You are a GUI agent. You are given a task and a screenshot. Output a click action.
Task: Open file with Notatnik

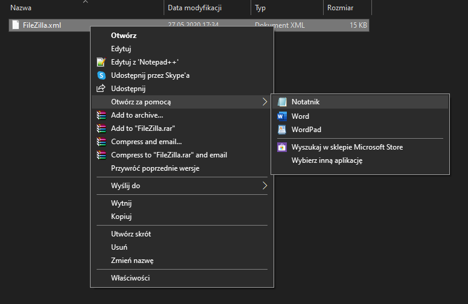[x=360, y=102]
